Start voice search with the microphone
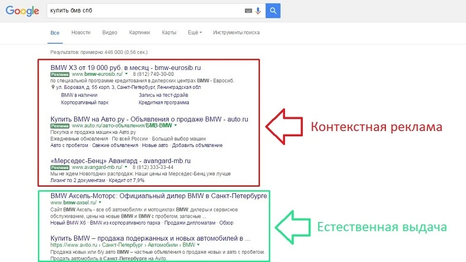 tap(258, 11)
